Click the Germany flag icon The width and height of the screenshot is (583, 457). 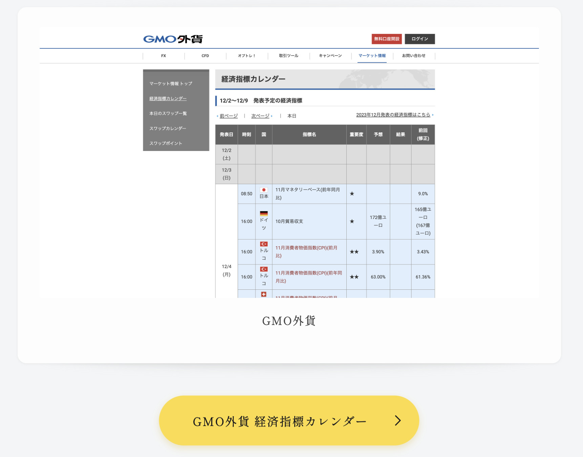[264, 213]
